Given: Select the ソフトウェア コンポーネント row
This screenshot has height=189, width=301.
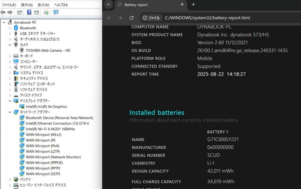Looking at the screenshot, I should click(x=37, y=84).
